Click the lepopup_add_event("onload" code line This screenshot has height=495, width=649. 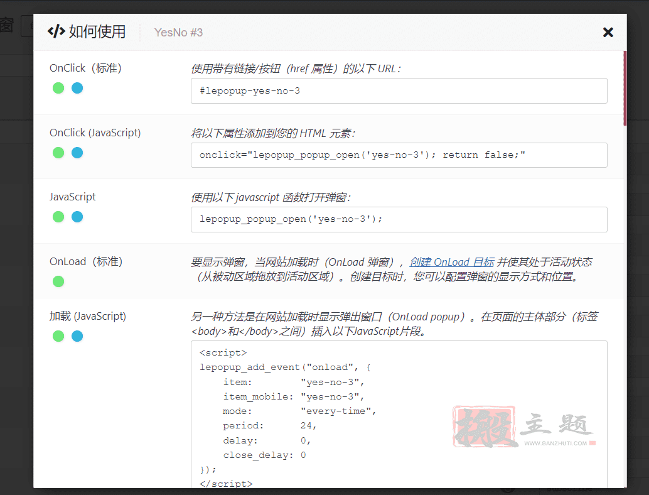coord(285,367)
